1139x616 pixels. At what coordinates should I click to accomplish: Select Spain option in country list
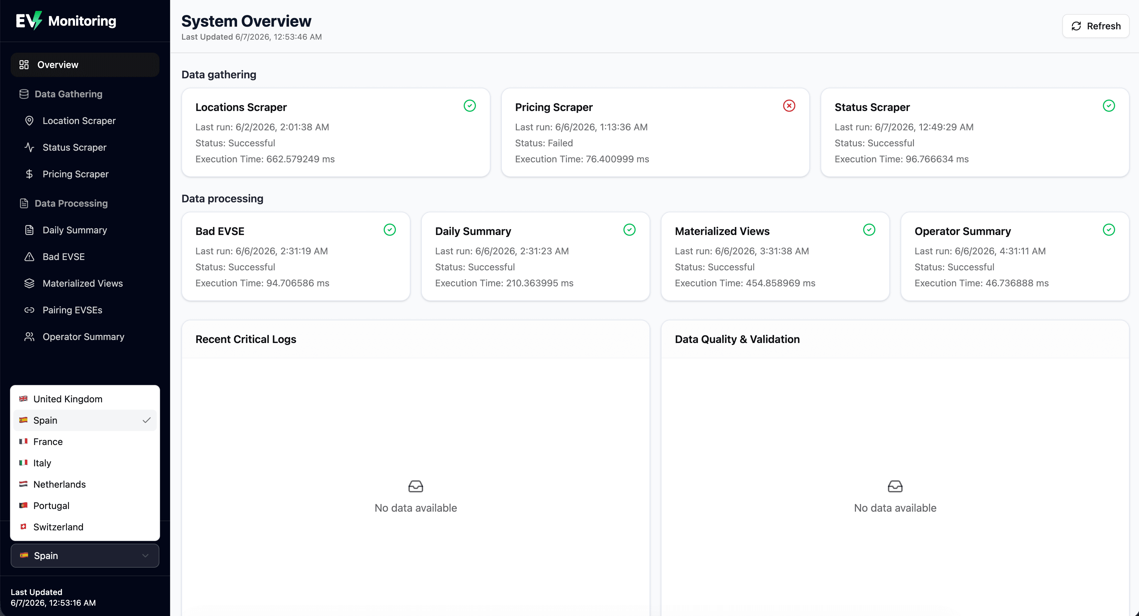pos(85,420)
